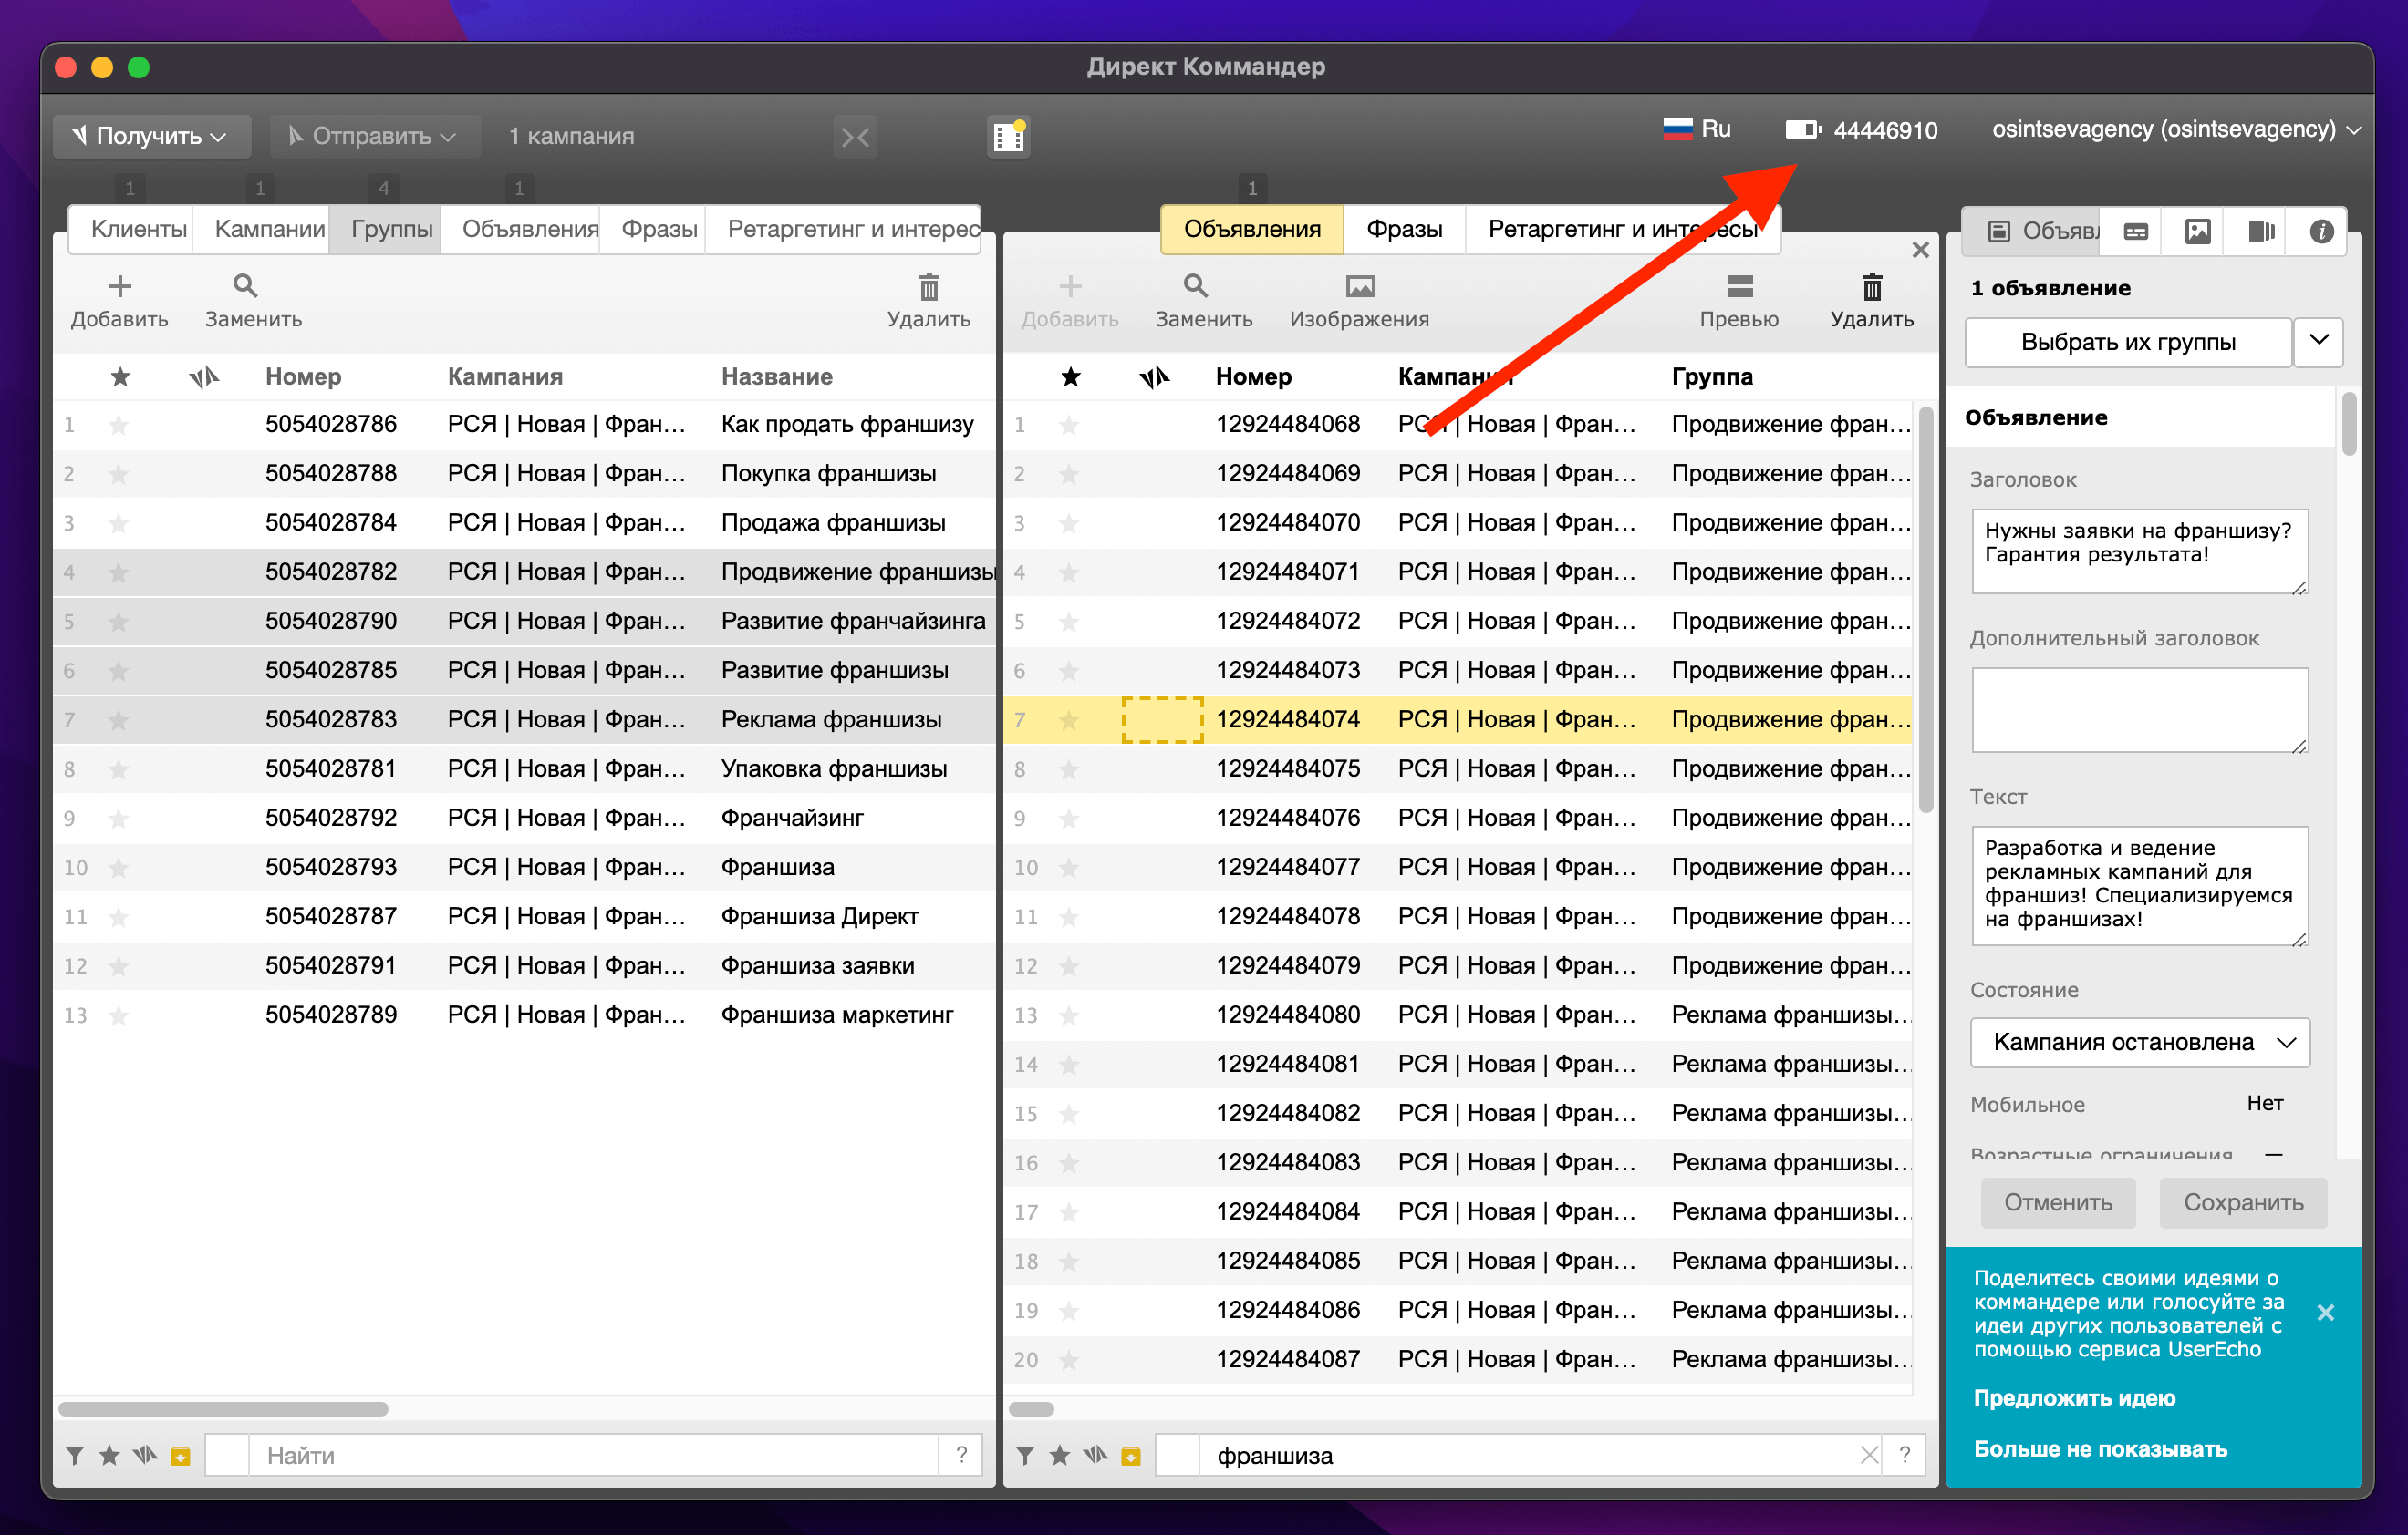Click star filter icon under groups list
The image size is (2408, 1535).
109,1456
